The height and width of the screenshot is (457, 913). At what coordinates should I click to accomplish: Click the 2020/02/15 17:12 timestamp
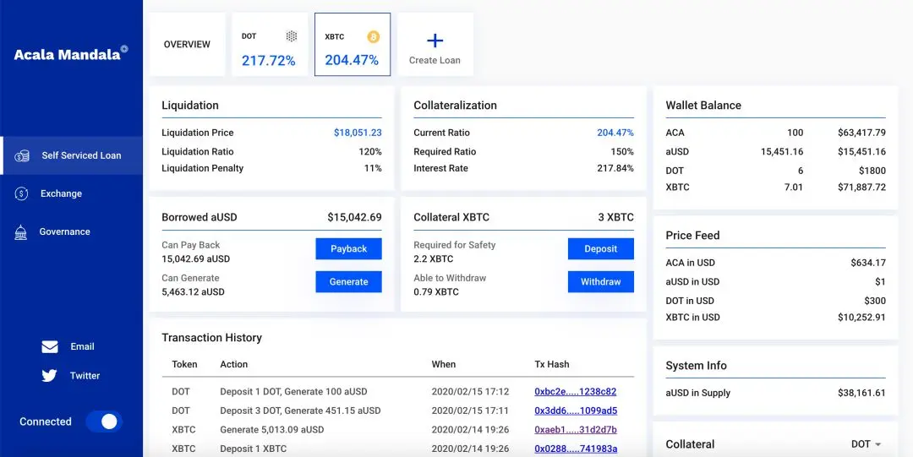pyautogui.click(x=471, y=392)
